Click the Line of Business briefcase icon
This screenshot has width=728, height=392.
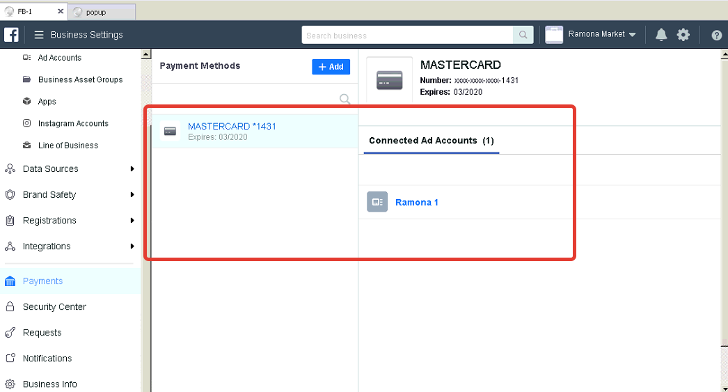click(x=27, y=146)
